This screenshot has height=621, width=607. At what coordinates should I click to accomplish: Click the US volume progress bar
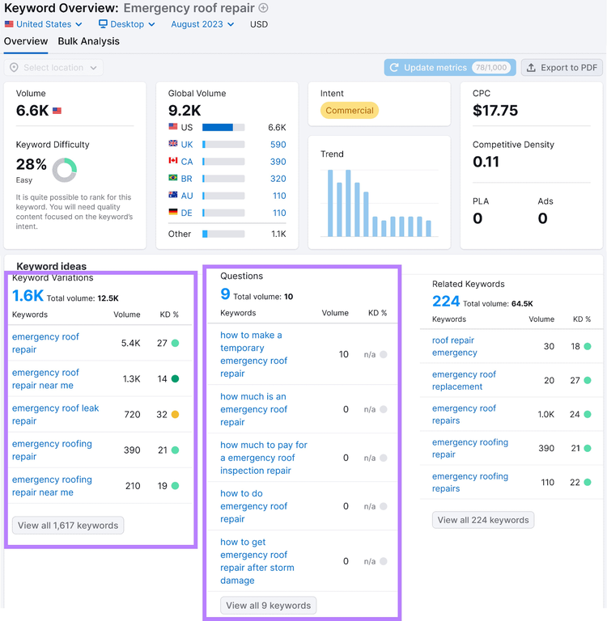click(223, 128)
